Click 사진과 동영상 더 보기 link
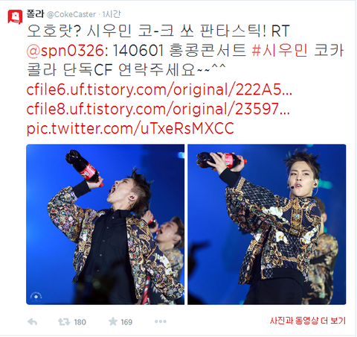Viewport: 357px width, 337px height. 308,321
